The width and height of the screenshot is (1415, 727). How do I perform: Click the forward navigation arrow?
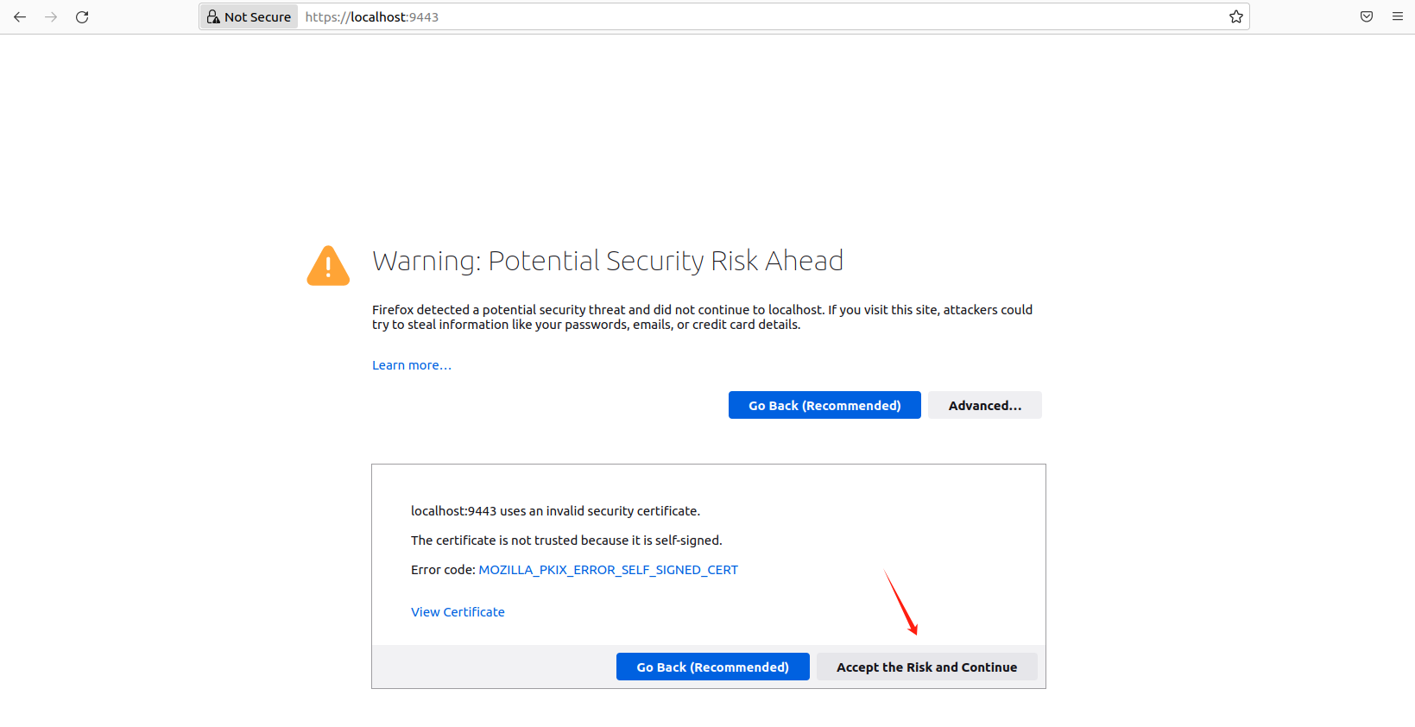click(51, 16)
